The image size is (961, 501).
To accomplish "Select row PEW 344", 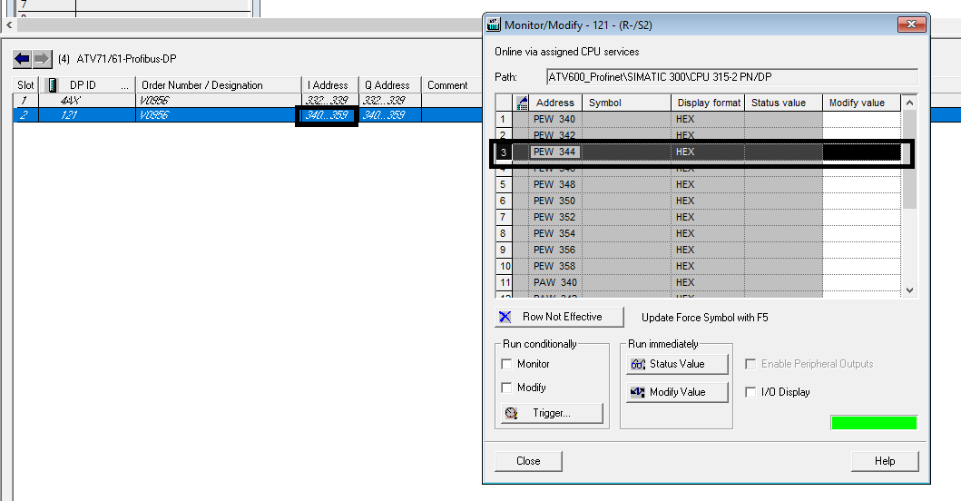I will coord(698,152).
